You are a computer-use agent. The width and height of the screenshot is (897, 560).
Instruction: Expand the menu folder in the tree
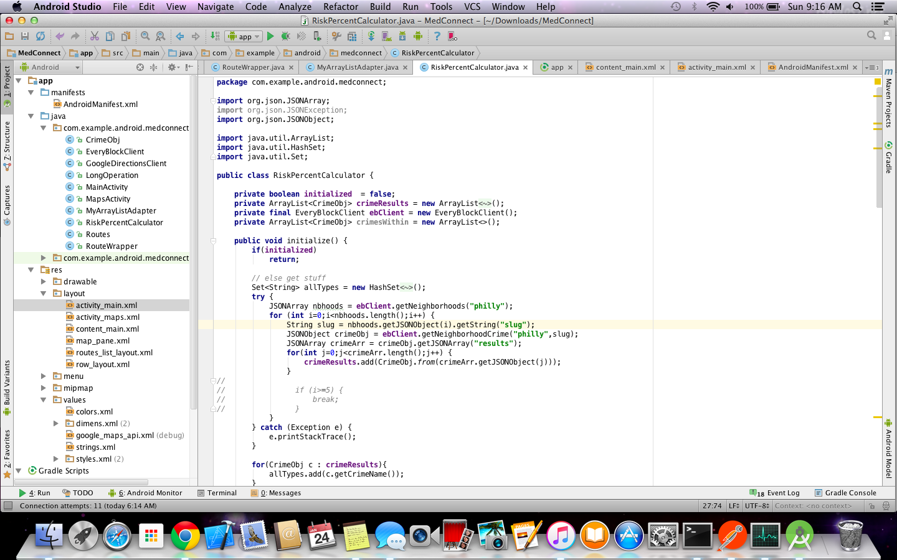coord(44,376)
